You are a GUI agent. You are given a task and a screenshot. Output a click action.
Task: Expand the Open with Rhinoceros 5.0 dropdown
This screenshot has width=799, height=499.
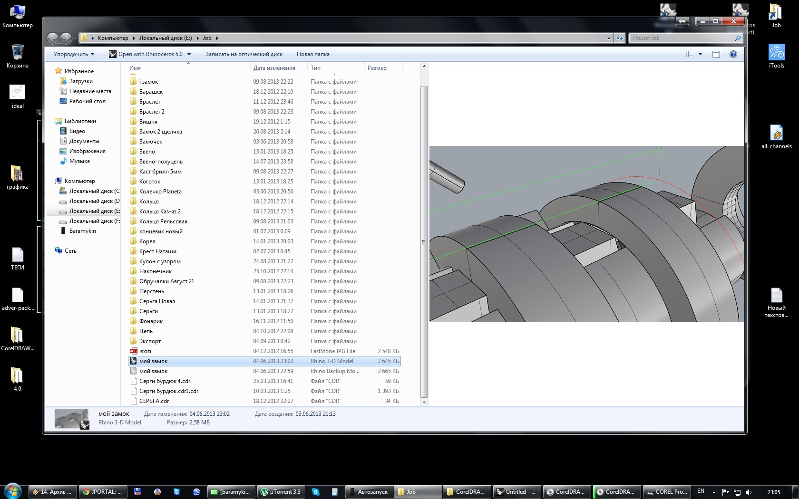(189, 54)
